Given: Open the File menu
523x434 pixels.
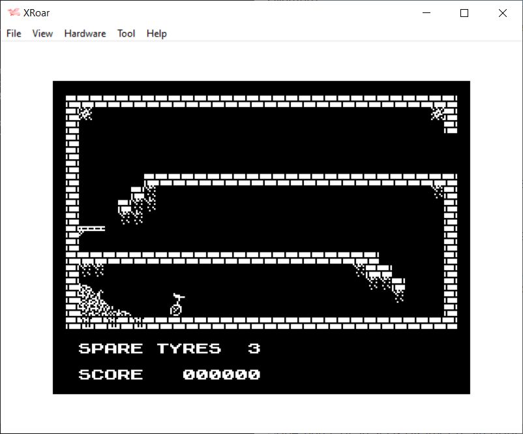Looking at the screenshot, I should (14, 33).
